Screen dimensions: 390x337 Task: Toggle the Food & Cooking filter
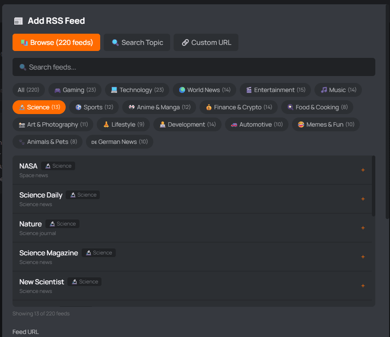[317, 107]
